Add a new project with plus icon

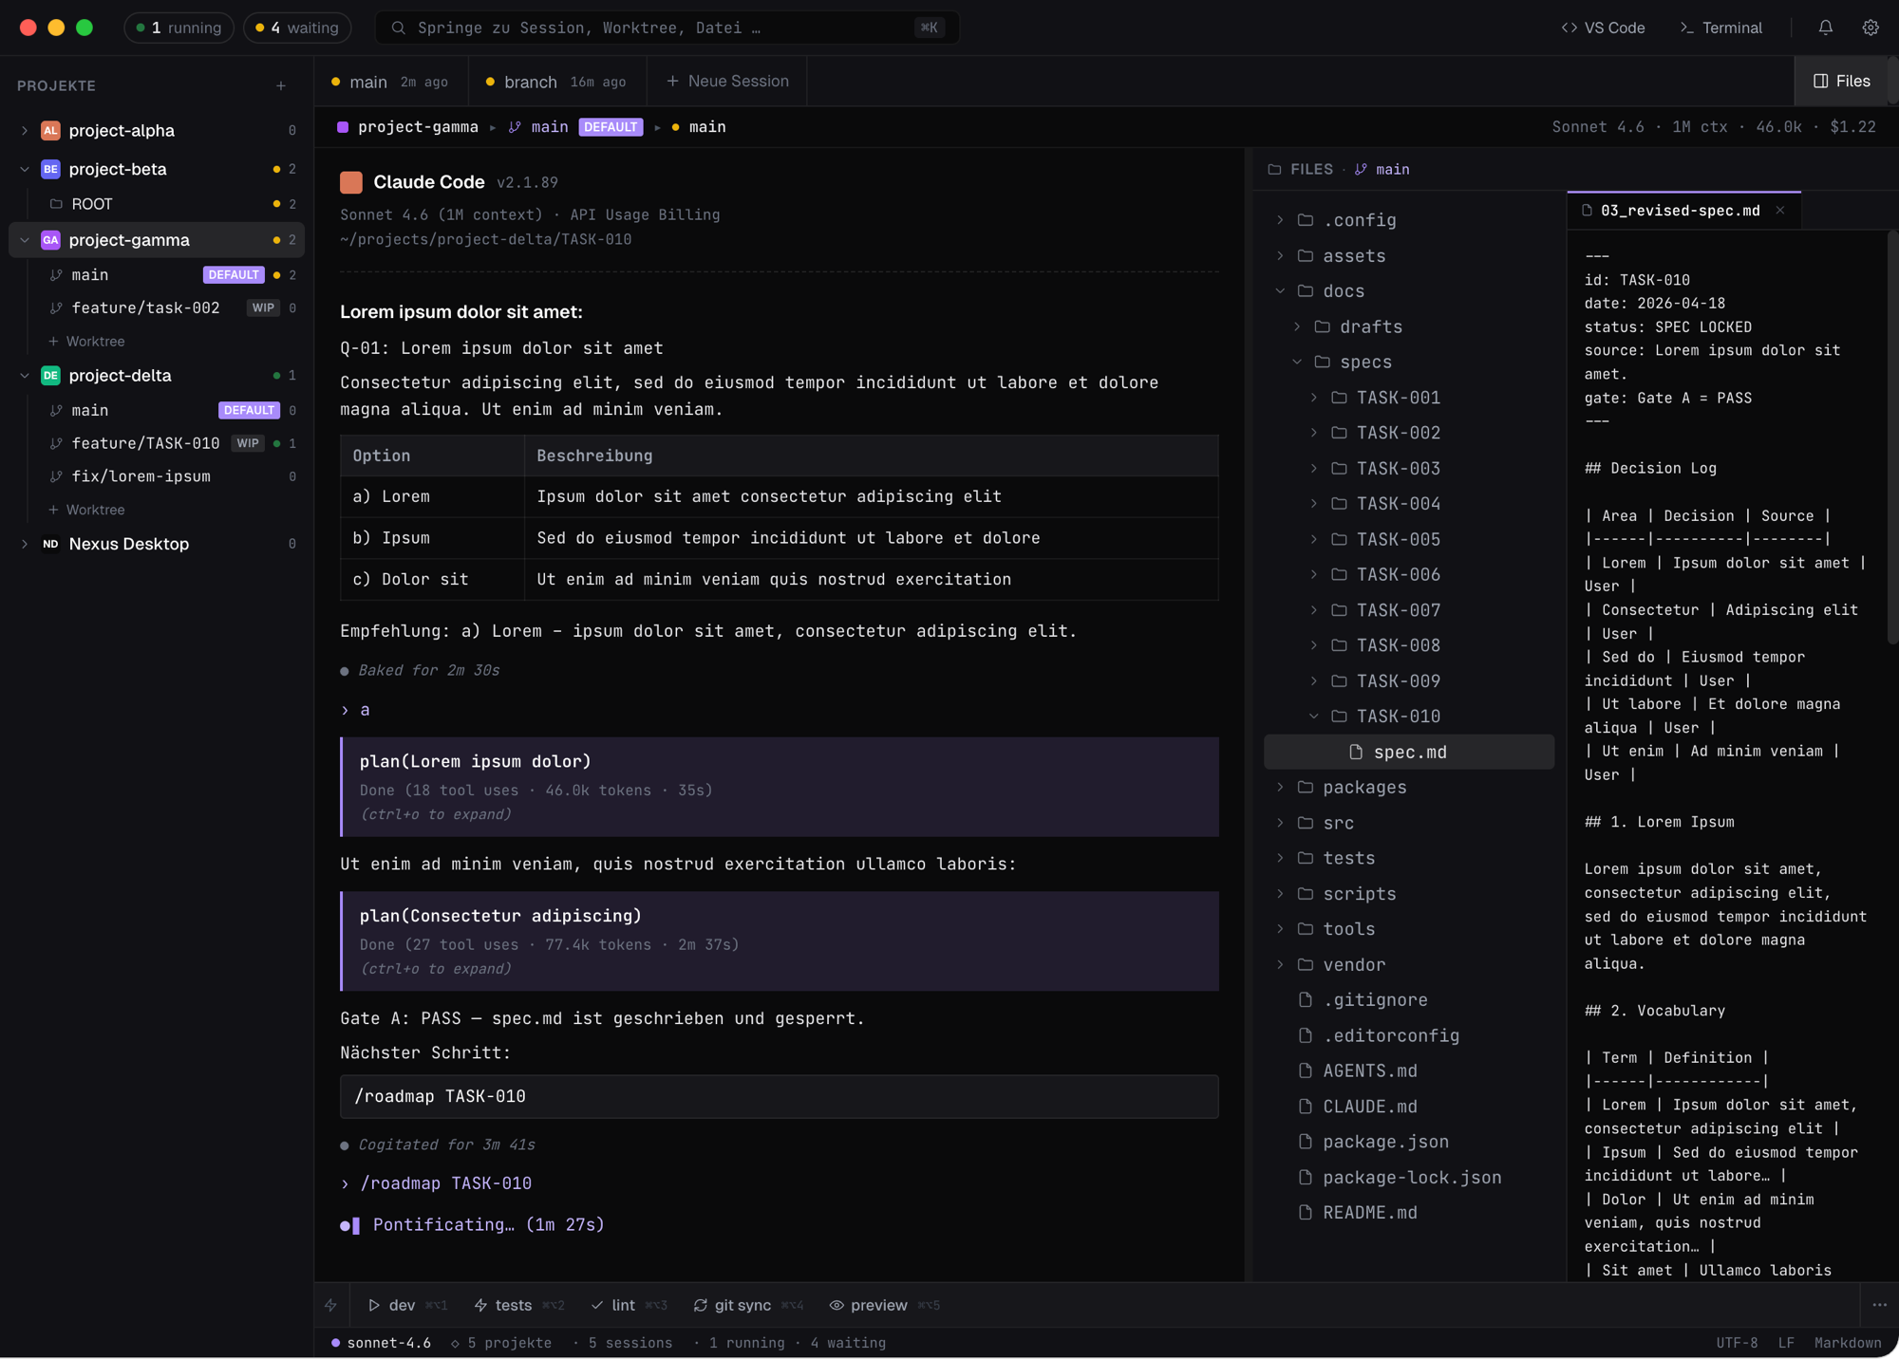pos(281,85)
